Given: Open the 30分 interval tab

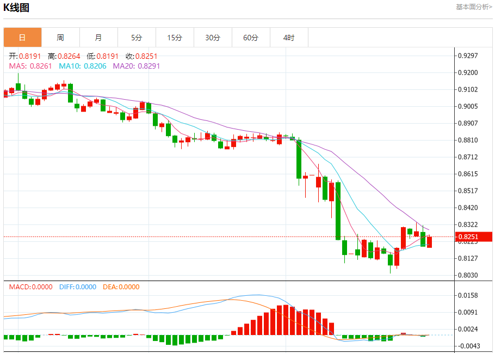Looking at the screenshot, I should 213,38.
